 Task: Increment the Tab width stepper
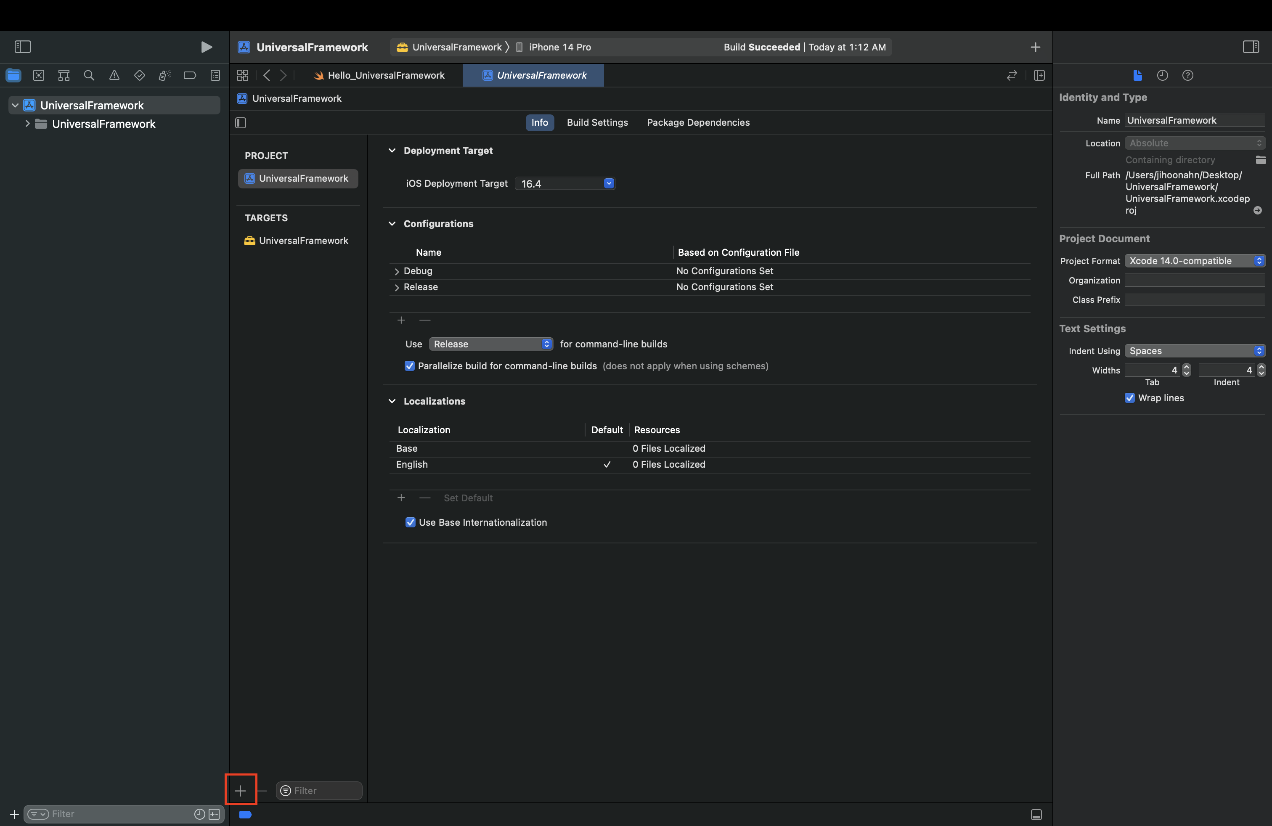coord(1187,368)
